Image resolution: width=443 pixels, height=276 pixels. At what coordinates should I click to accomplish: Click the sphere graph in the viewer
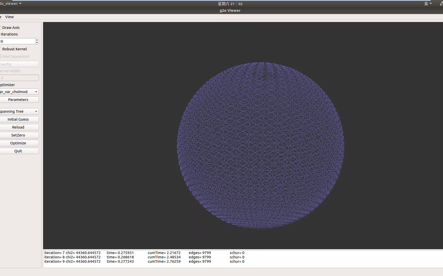260,145
